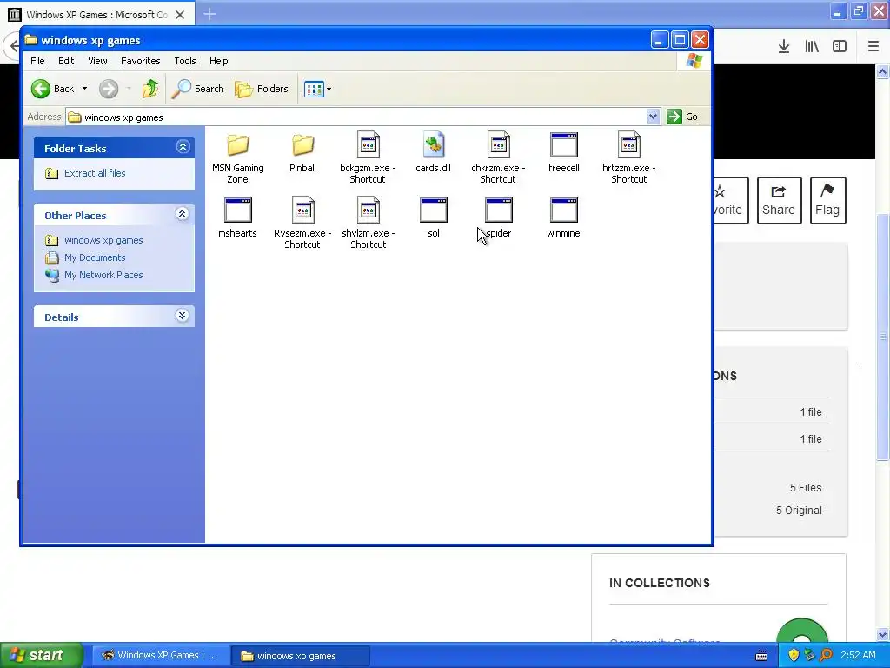Click the Share button on webpage

pos(779,201)
